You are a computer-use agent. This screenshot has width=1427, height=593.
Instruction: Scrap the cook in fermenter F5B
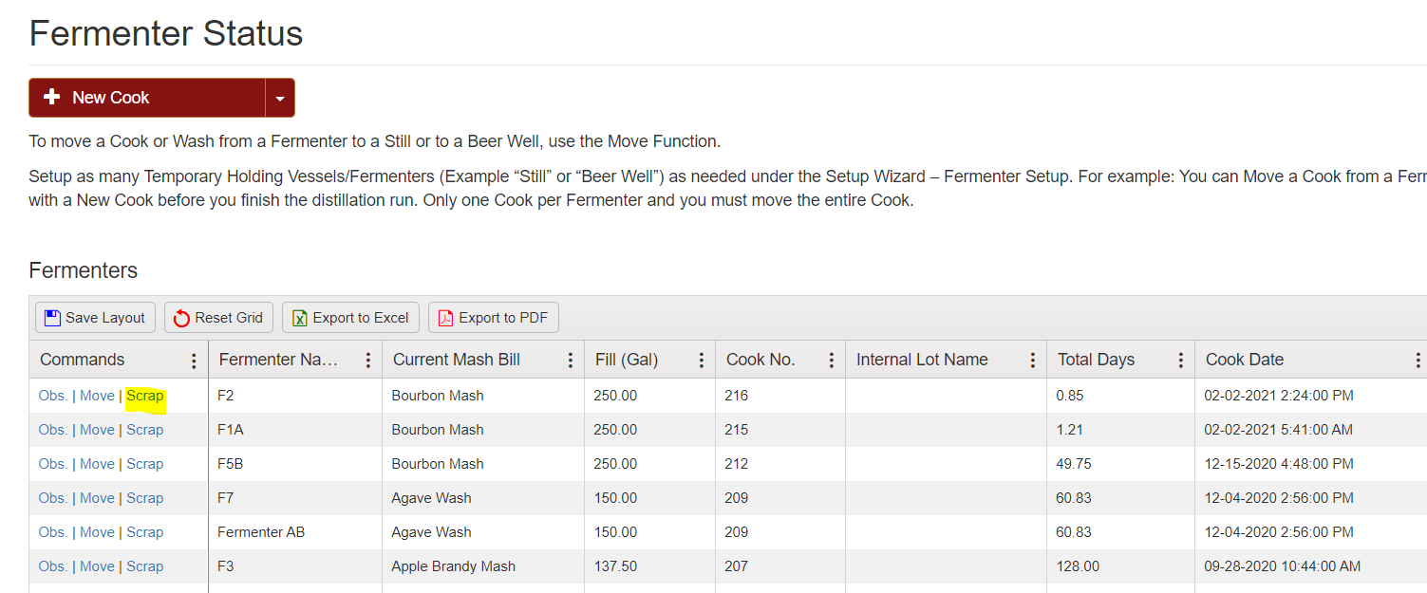(x=145, y=464)
